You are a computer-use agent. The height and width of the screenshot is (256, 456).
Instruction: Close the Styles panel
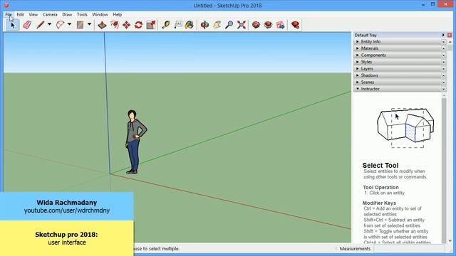pyautogui.click(x=443, y=62)
